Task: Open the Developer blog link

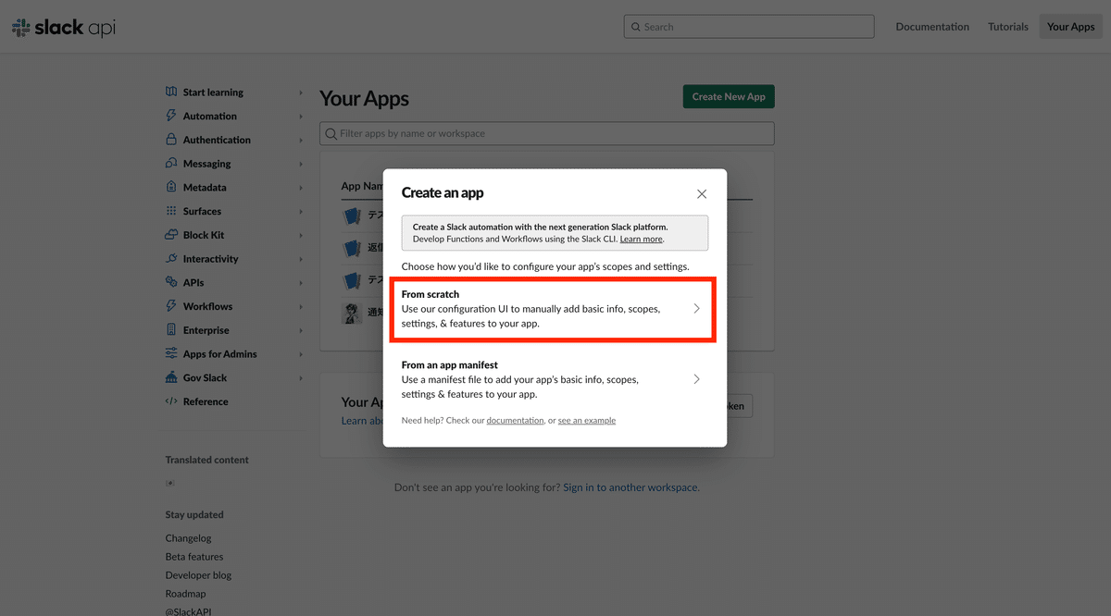Action: pos(198,575)
